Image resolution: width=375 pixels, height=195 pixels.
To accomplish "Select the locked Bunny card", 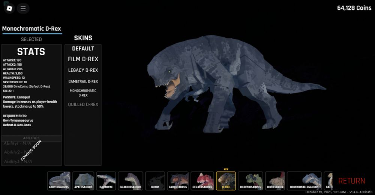I will tap(155, 181).
